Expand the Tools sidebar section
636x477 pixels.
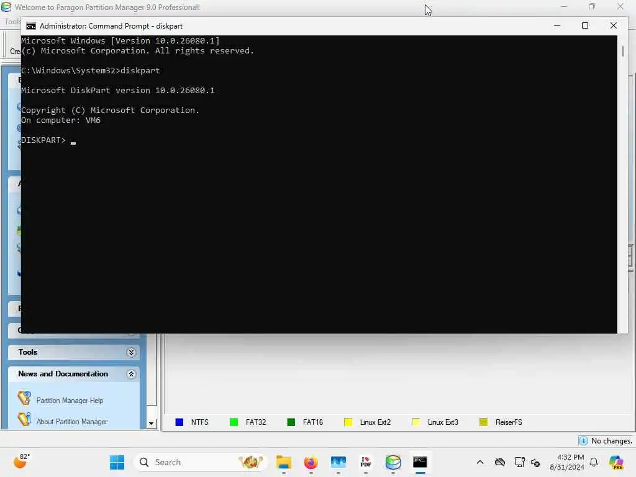point(131,353)
